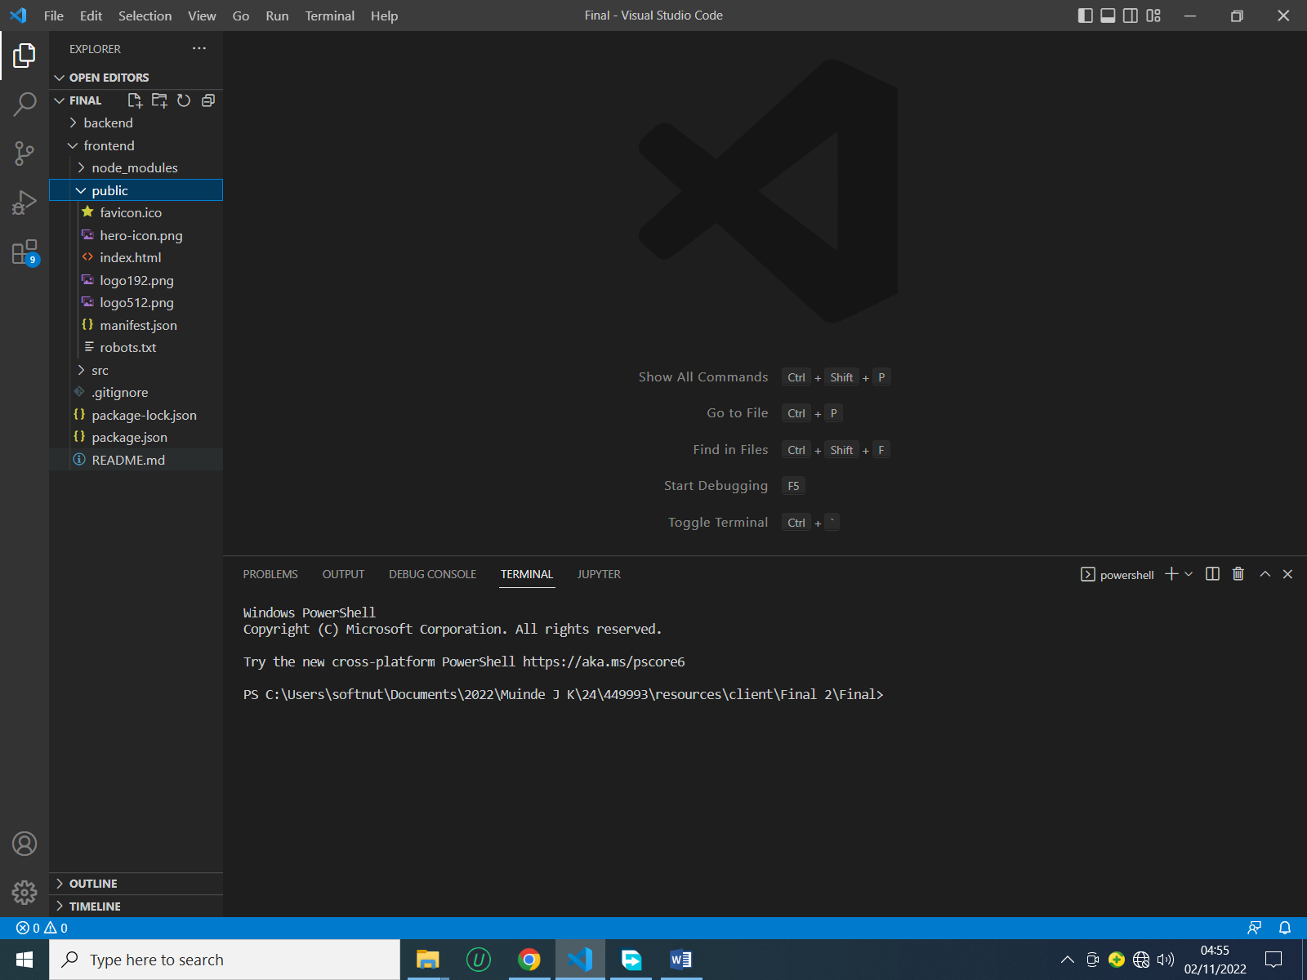Open the Source Control view
The image size is (1307, 980).
25,154
